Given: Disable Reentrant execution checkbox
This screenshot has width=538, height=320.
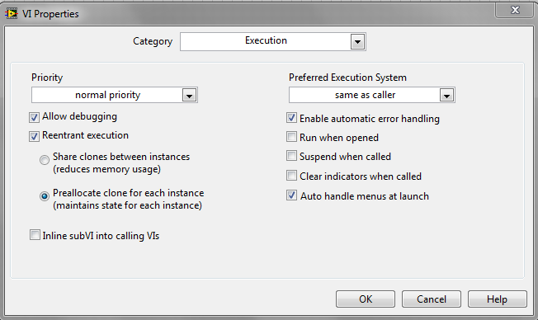Looking at the screenshot, I should [x=34, y=136].
